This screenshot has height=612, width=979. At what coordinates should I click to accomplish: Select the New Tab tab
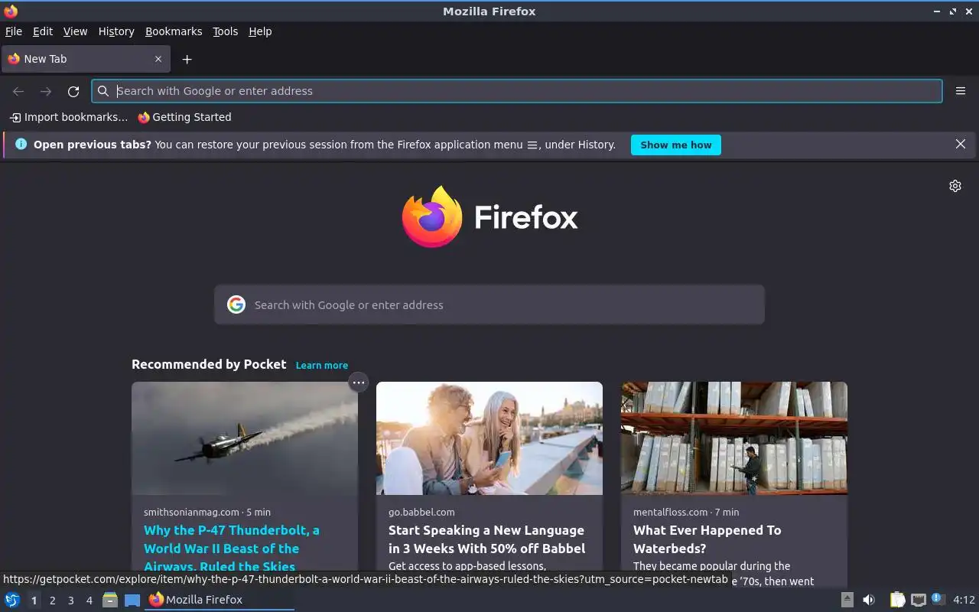[x=85, y=59]
